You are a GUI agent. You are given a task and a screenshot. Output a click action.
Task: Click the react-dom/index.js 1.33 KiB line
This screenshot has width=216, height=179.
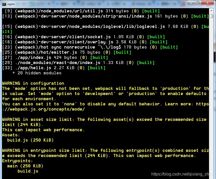[x=78, y=63]
